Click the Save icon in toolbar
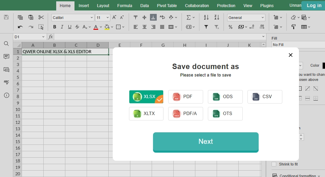This screenshot has width=325, height=177. coord(6,17)
